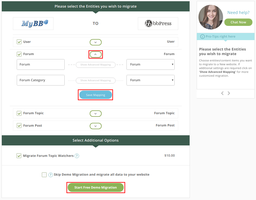This screenshot has width=256, height=200.
Task: Uncheck the User entity checkbox
Action: pos(19,42)
